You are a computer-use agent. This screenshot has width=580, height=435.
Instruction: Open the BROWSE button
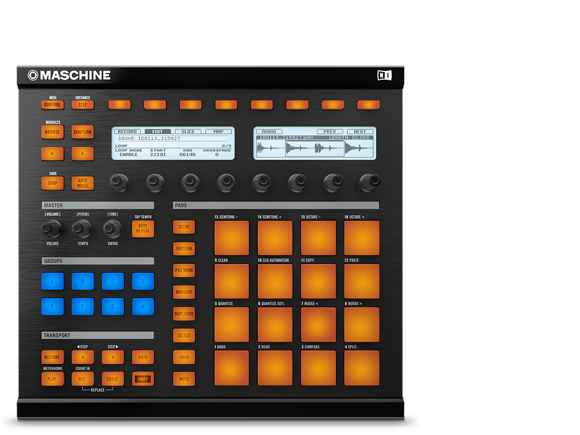click(x=52, y=132)
